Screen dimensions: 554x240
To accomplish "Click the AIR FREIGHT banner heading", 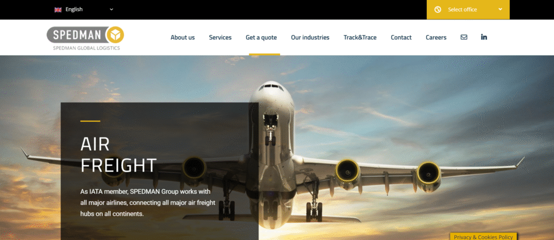I will coord(118,155).
